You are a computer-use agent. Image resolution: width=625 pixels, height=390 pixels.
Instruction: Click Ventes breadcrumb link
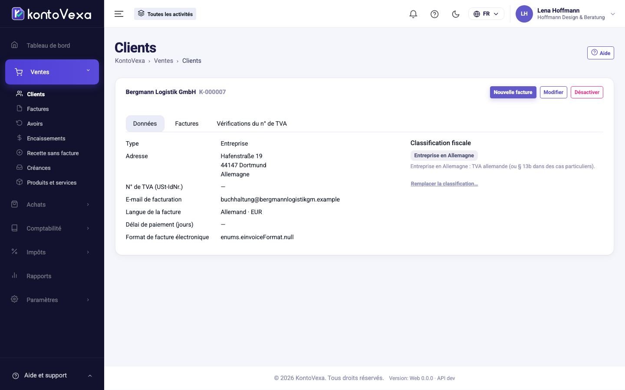pyautogui.click(x=164, y=61)
